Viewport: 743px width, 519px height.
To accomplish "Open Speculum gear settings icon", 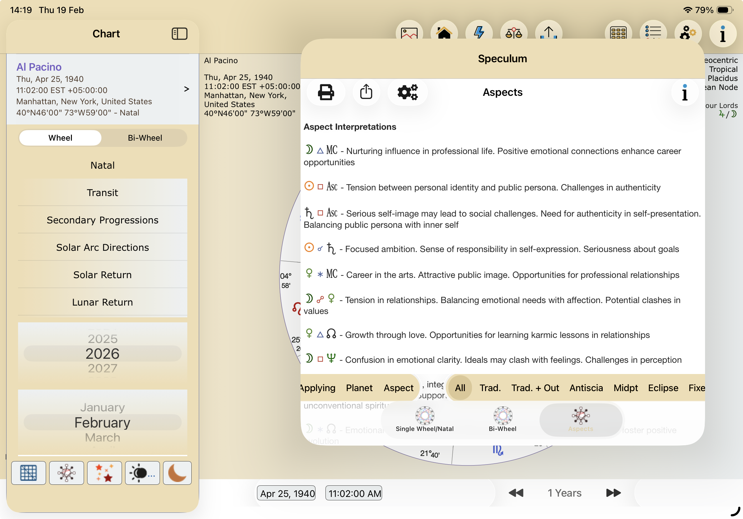I will click(x=407, y=92).
